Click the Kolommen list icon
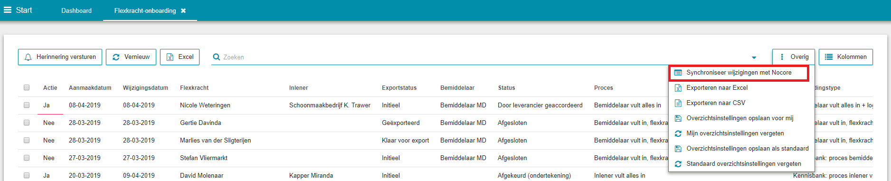The image size is (891, 181). [x=829, y=57]
